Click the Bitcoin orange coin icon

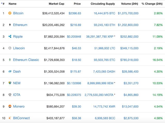coord(10,13)
